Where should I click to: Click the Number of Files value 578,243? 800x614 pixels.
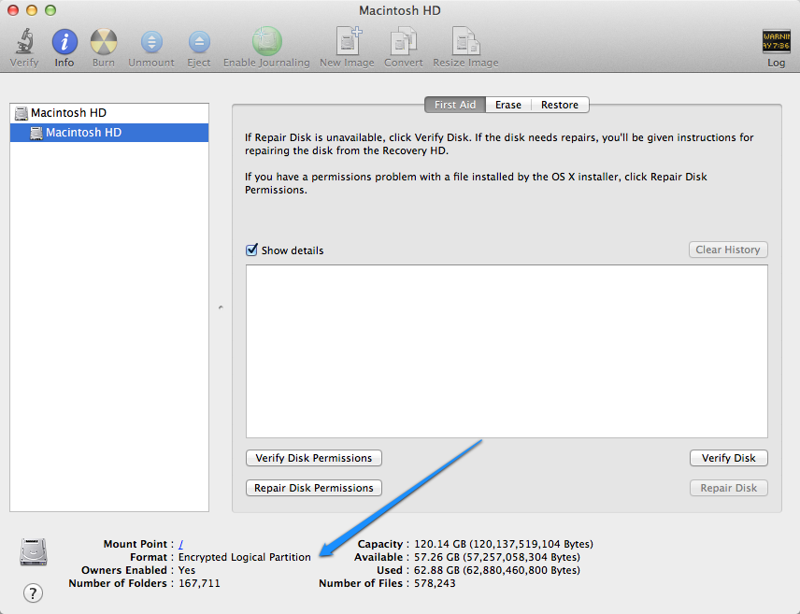[x=435, y=583]
